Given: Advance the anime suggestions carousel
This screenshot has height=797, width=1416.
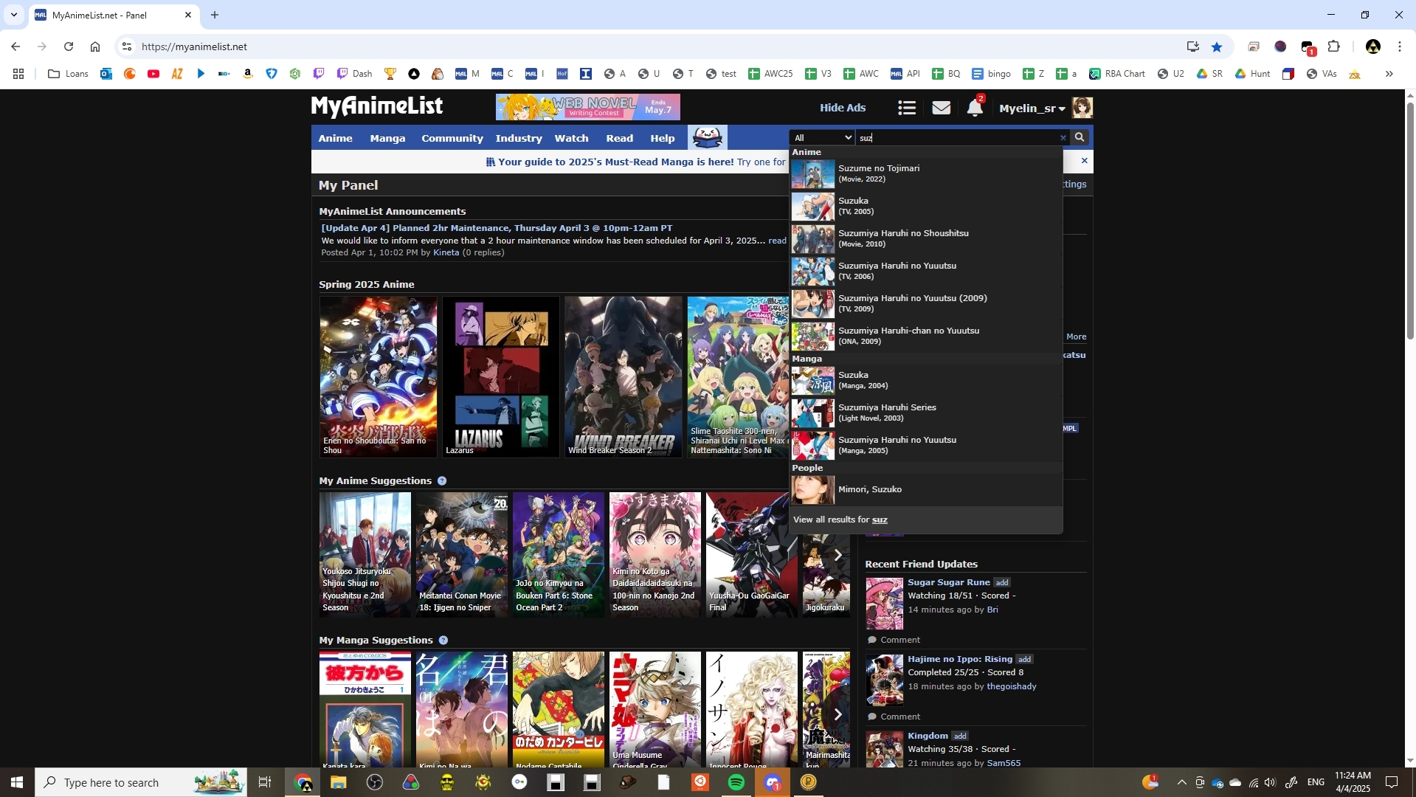Looking at the screenshot, I should point(837,555).
